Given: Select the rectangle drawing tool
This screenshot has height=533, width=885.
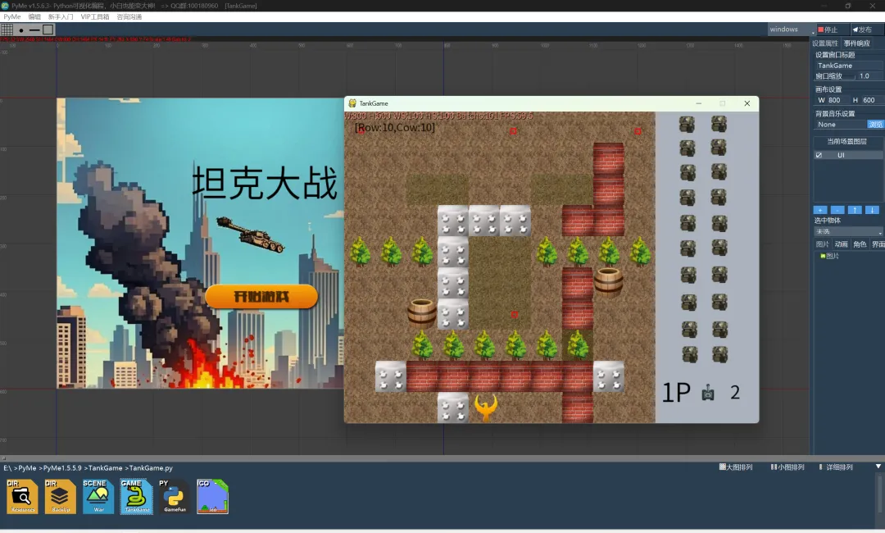Looking at the screenshot, I should point(48,30).
